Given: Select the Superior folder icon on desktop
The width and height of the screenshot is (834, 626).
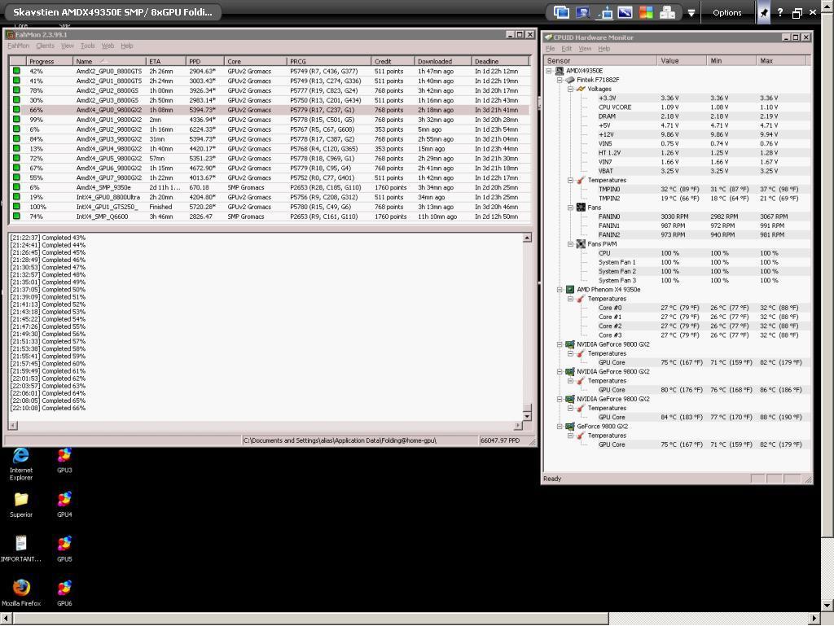Looking at the screenshot, I should point(20,505).
